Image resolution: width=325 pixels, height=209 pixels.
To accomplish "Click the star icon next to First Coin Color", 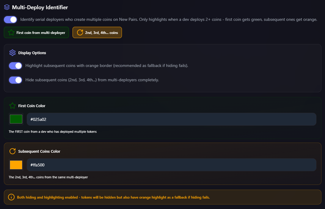I will point(12,106).
